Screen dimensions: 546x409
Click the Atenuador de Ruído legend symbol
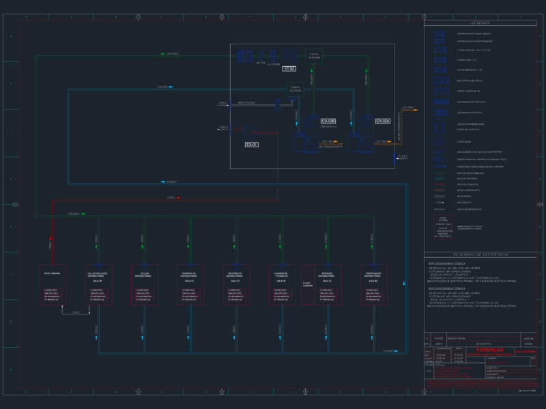click(441, 112)
